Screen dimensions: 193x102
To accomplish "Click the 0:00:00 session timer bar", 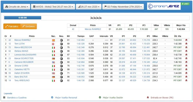I will 23,18.
